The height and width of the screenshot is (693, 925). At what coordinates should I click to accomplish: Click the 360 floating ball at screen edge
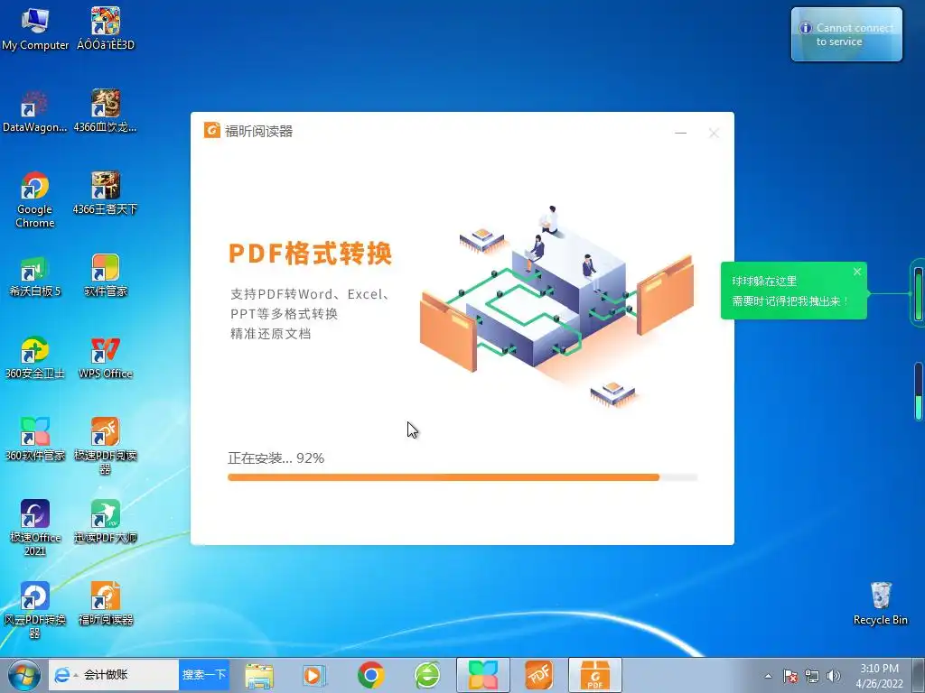(918, 293)
